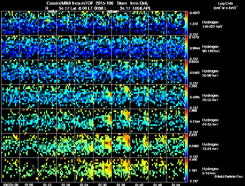Click the 1.284 color scale value

(x=193, y=86)
